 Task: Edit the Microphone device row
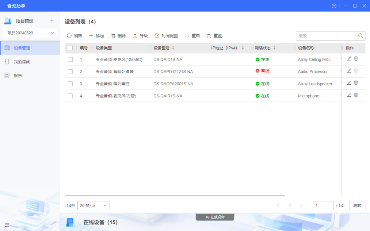(x=349, y=95)
